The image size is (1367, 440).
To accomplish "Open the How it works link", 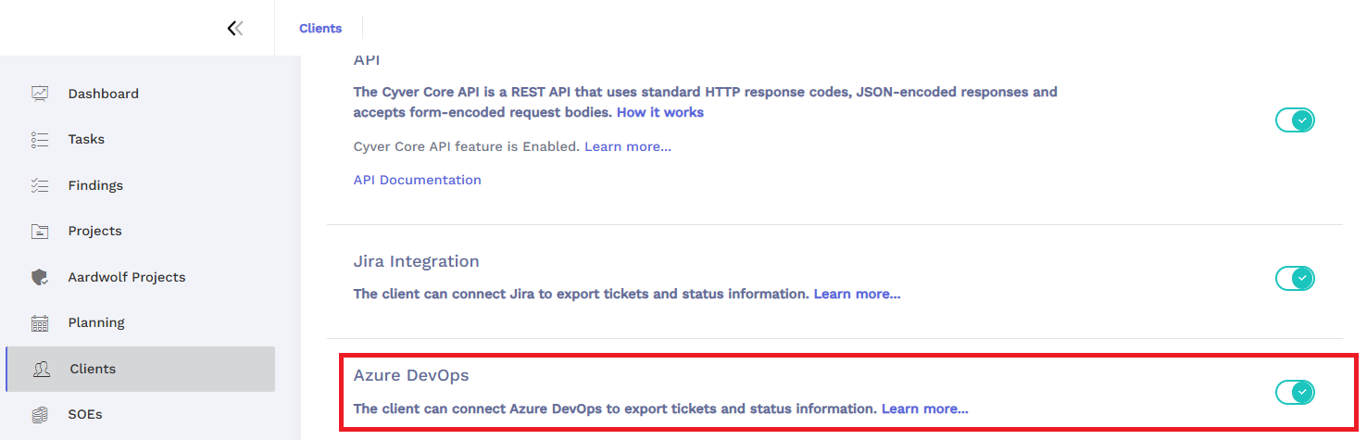I will coord(660,112).
